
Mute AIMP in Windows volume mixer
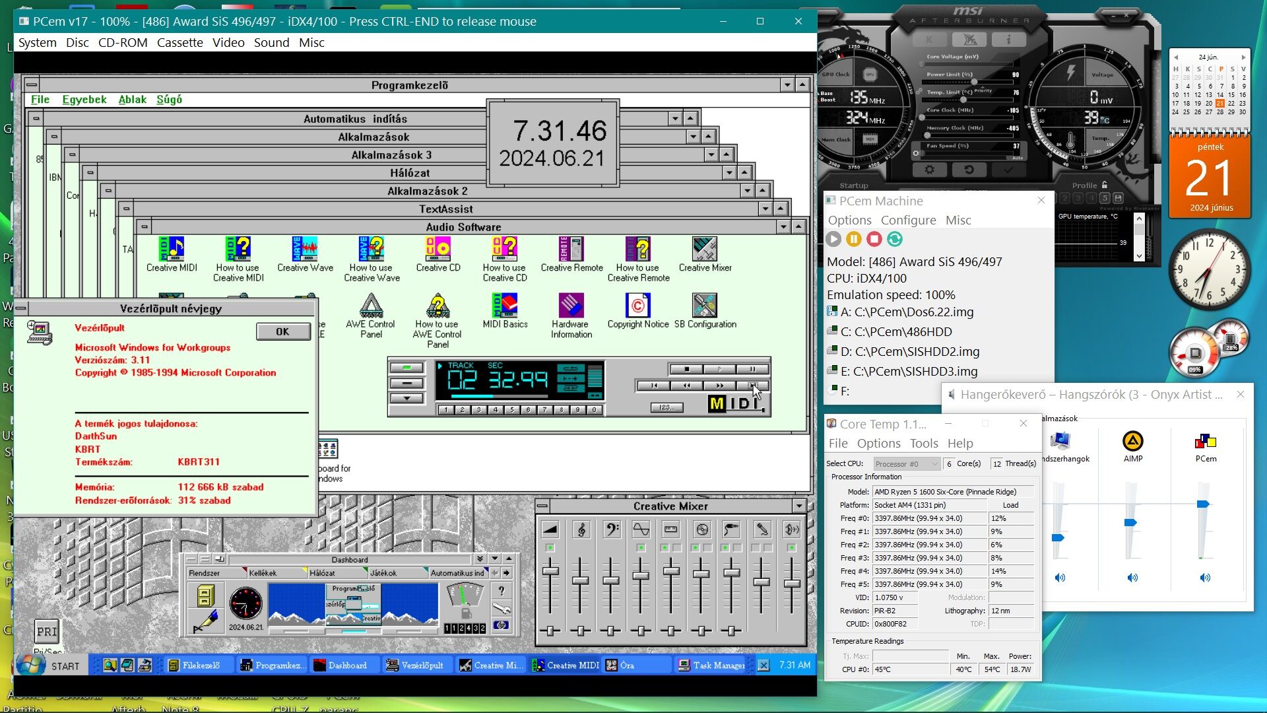click(x=1132, y=578)
